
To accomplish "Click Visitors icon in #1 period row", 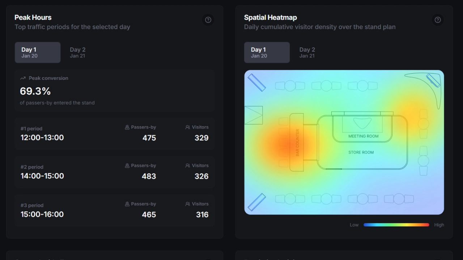I will pos(187,127).
